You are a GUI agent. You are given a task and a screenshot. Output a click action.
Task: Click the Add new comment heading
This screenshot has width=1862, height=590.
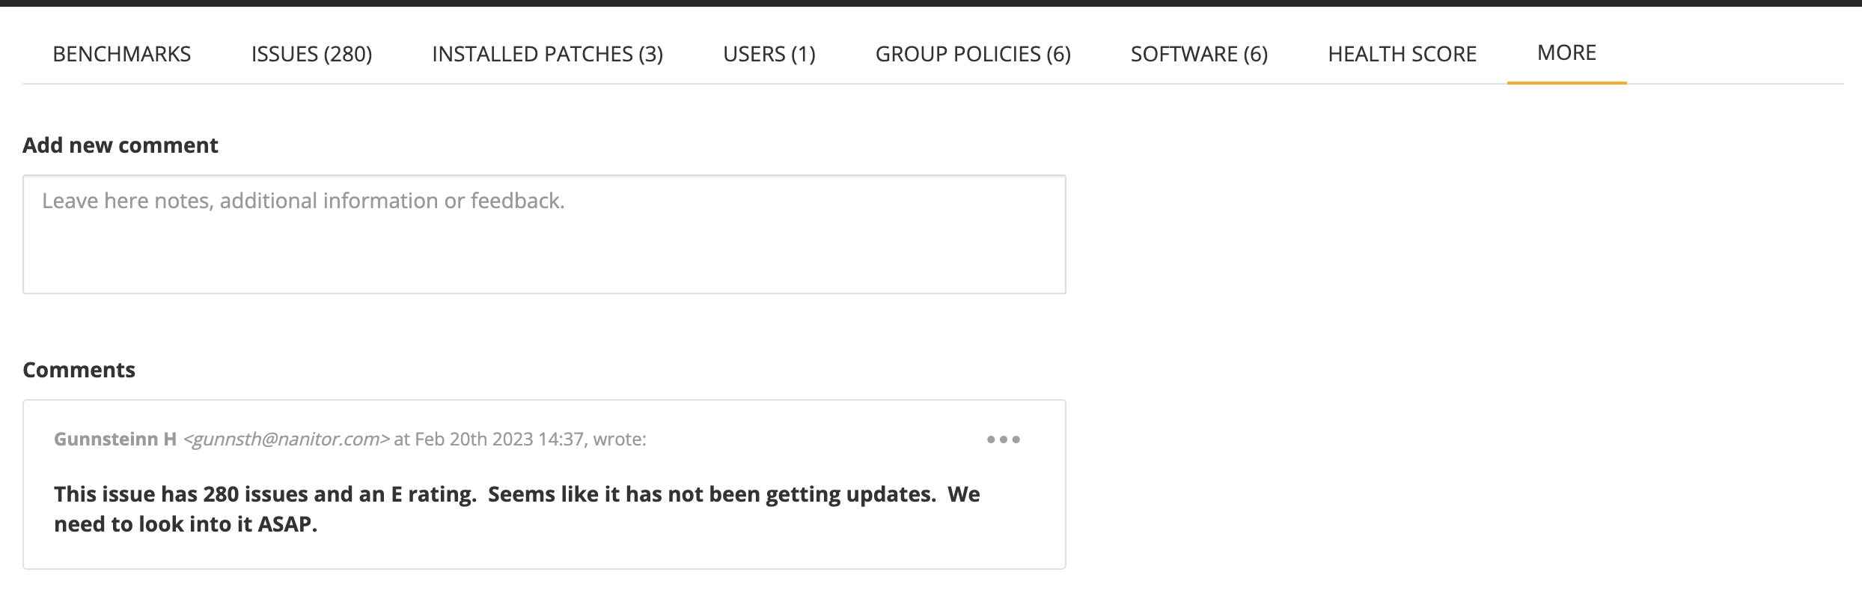point(120,145)
